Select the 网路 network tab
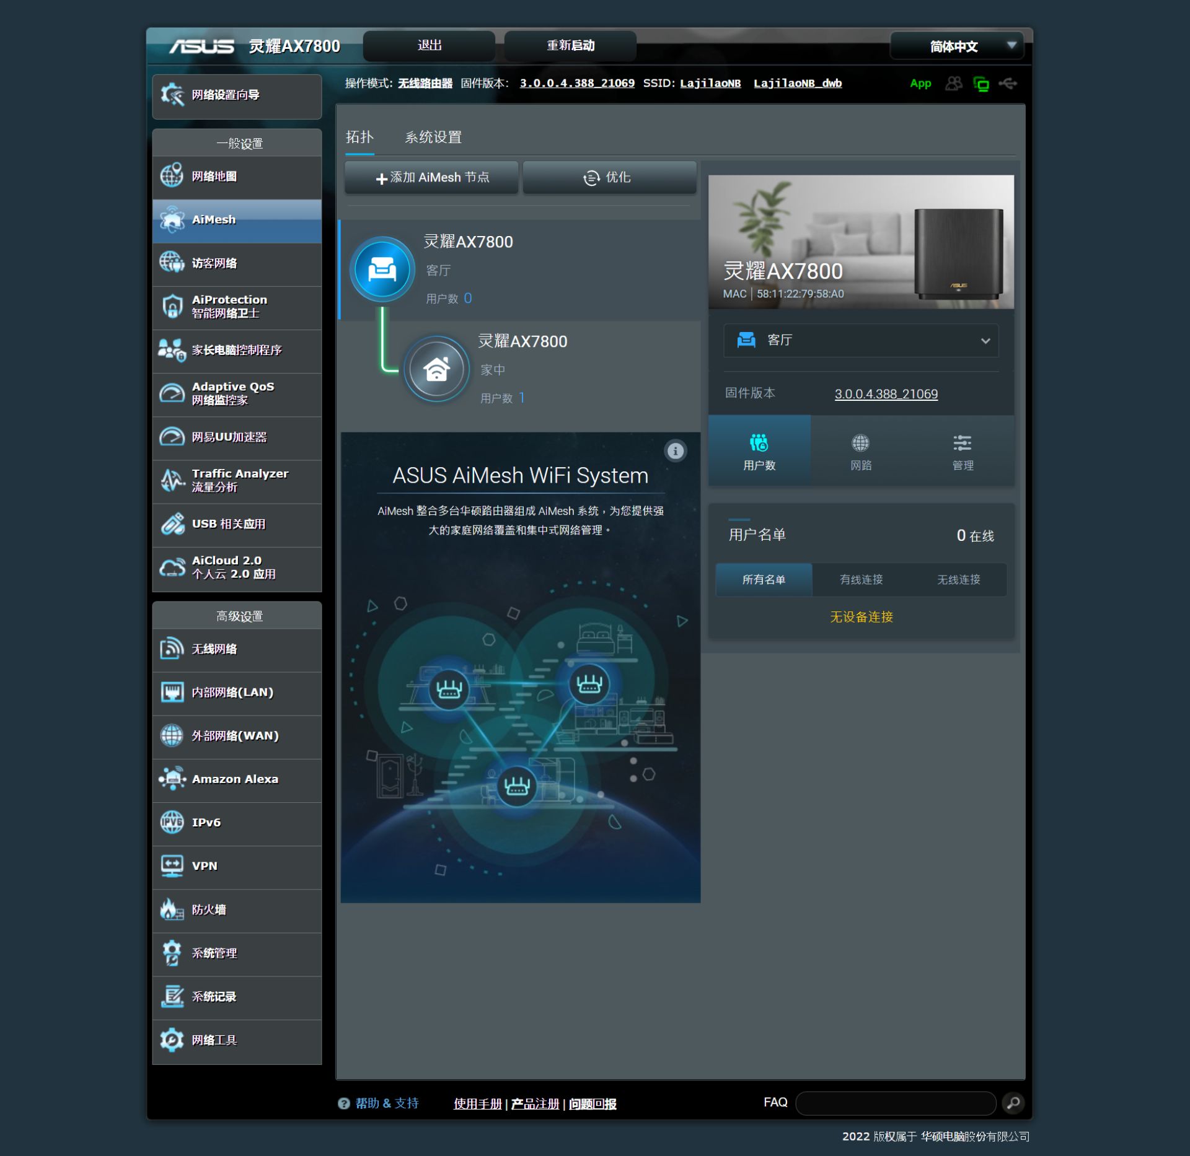 [x=861, y=452]
